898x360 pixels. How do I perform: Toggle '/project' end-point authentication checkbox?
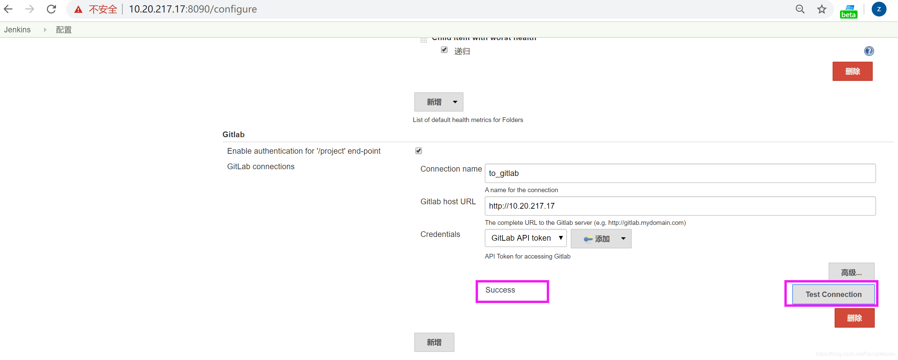(x=419, y=151)
